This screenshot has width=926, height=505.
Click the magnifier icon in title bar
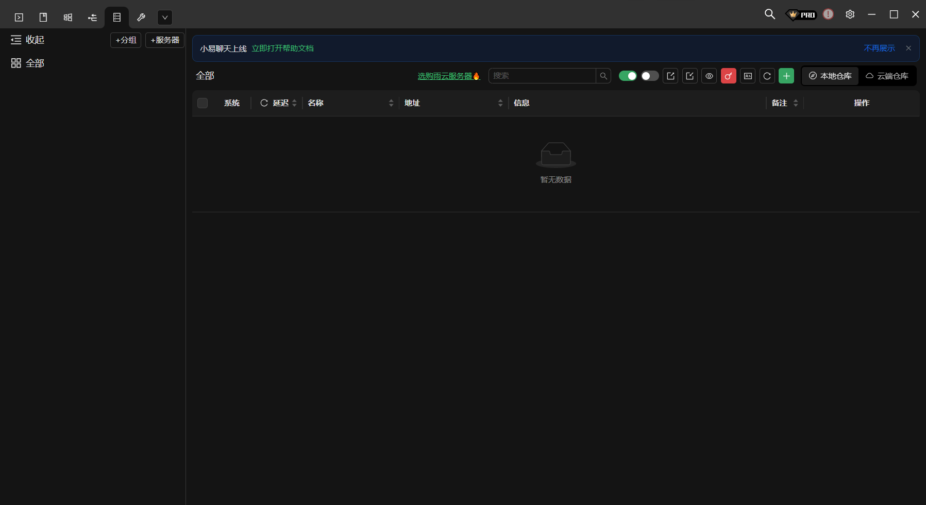pos(769,14)
